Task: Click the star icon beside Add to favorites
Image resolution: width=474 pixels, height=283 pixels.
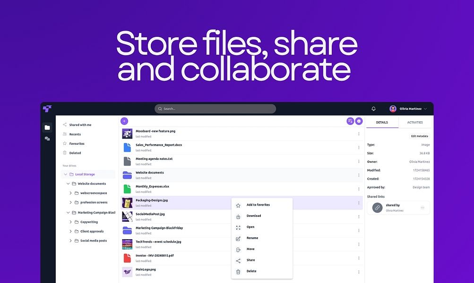Action: (x=238, y=204)
